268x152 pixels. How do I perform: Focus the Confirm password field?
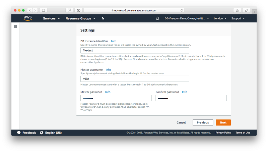pos(191,98)
